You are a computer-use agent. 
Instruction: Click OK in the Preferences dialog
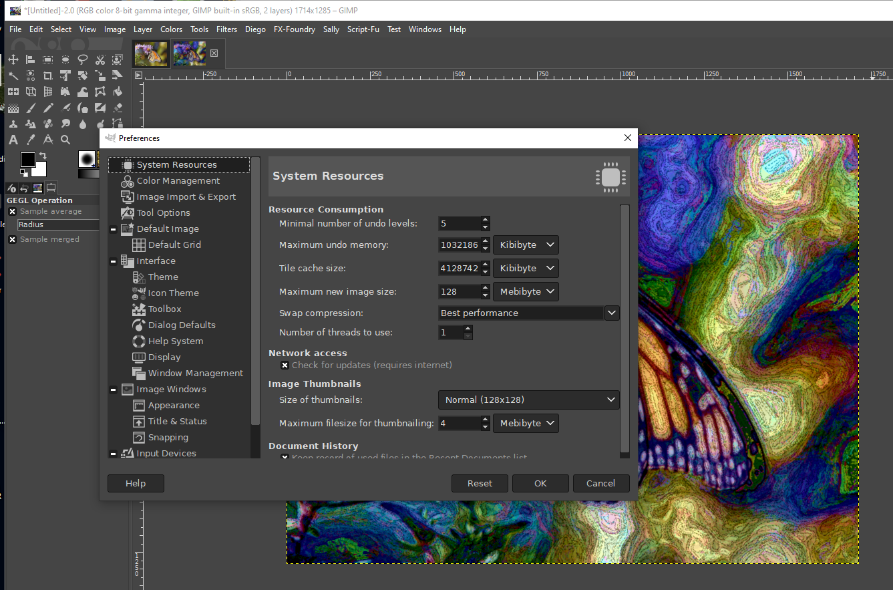coord(540,484)
